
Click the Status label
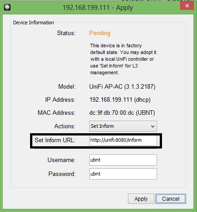(66, 33)
